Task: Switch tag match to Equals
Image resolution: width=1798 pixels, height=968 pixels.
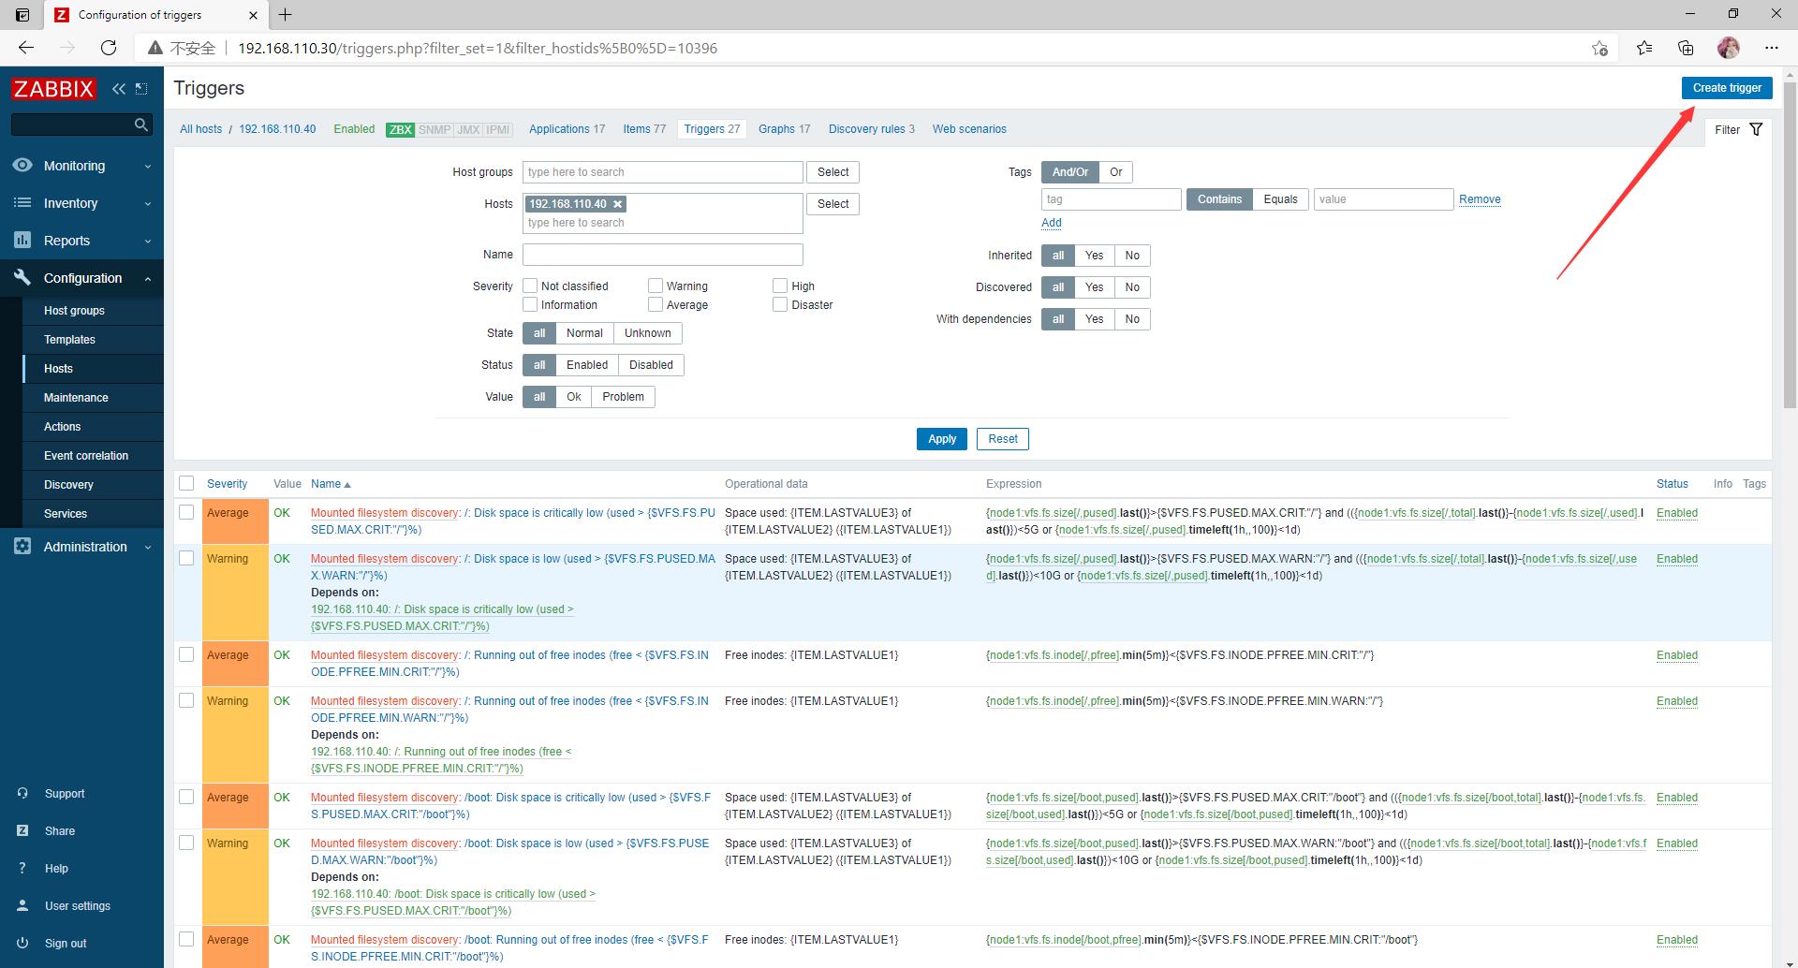Action: pyautogui.click(x=1280, y=199)
